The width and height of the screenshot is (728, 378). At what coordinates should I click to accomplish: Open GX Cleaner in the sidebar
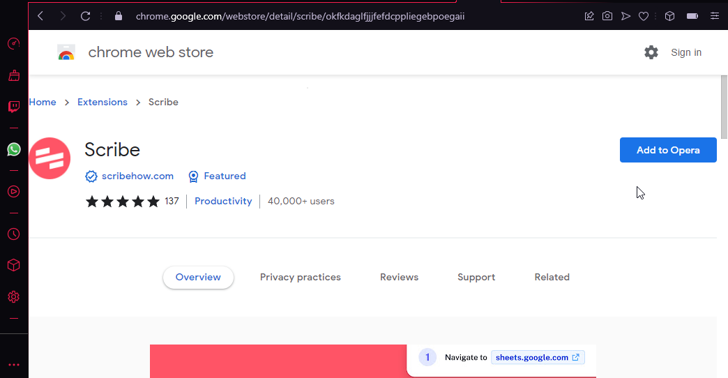pyautogui.click(x=14, y=75)
